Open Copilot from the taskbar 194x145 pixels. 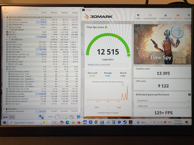click(x=62, y=122)
